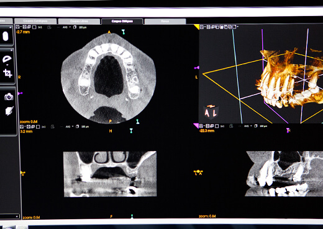Select the crop tool in left sidebar

point(7,73)
